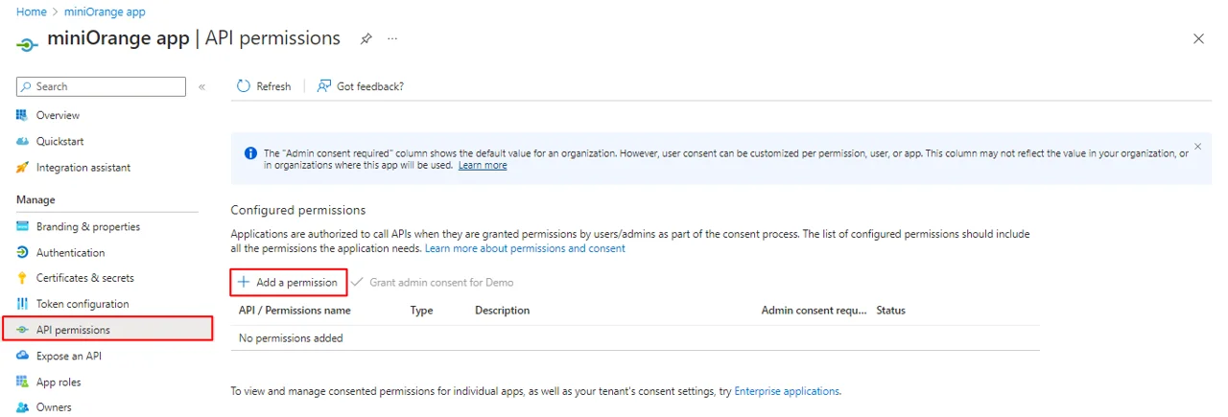Open the Expose an API menu item

click(69, 356)
